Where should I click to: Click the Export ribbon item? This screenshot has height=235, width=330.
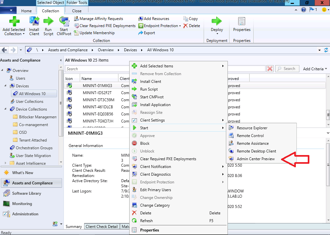click(147, 33)
